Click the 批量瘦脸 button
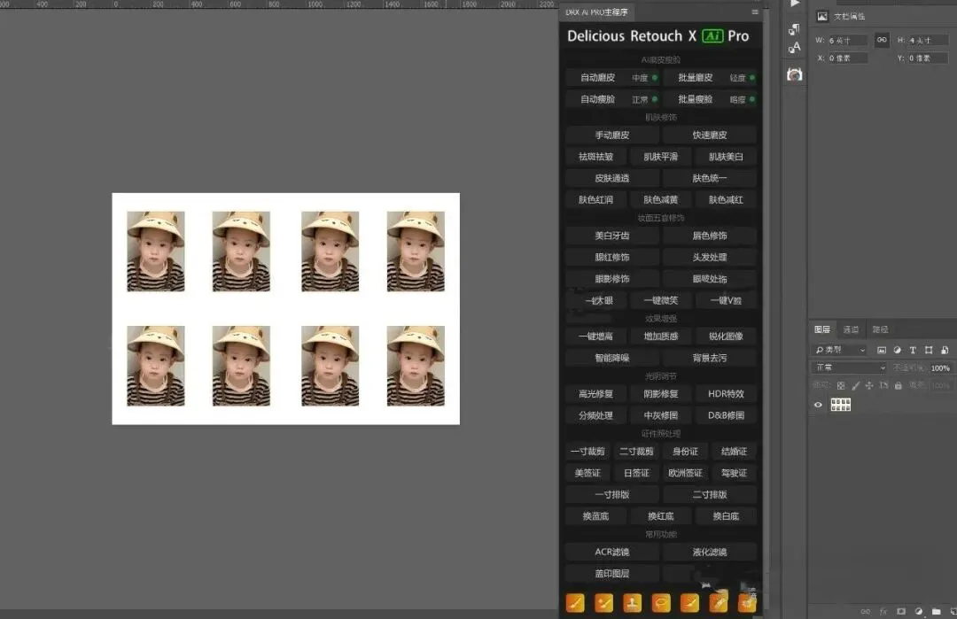Image resolution: width=957 pixels, height=619 pixels. click(x=696, y=99)
